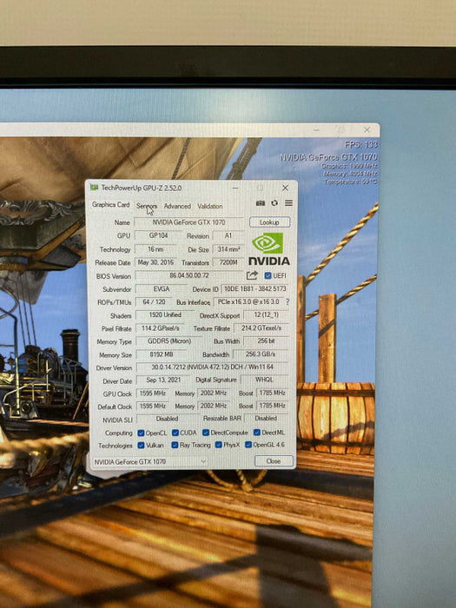Image resolution: width=456 pixels, height=608 pixels.
Task: Click the GPU-Z screenshot camera icon
Action: pyautogui.click(x=261, y=203)
